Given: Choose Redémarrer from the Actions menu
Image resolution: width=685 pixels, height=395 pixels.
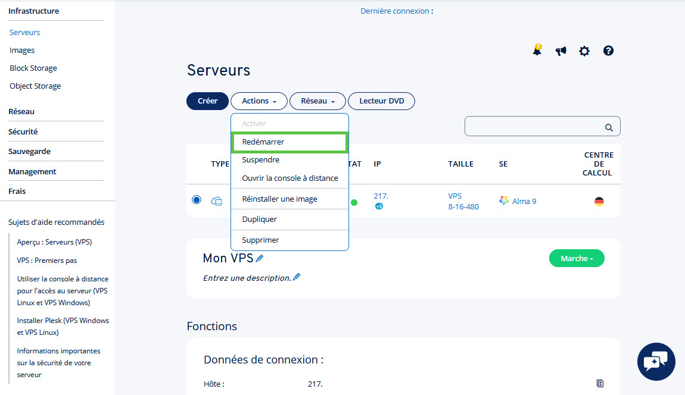Looking at the screenshot, I should (289, 142).
